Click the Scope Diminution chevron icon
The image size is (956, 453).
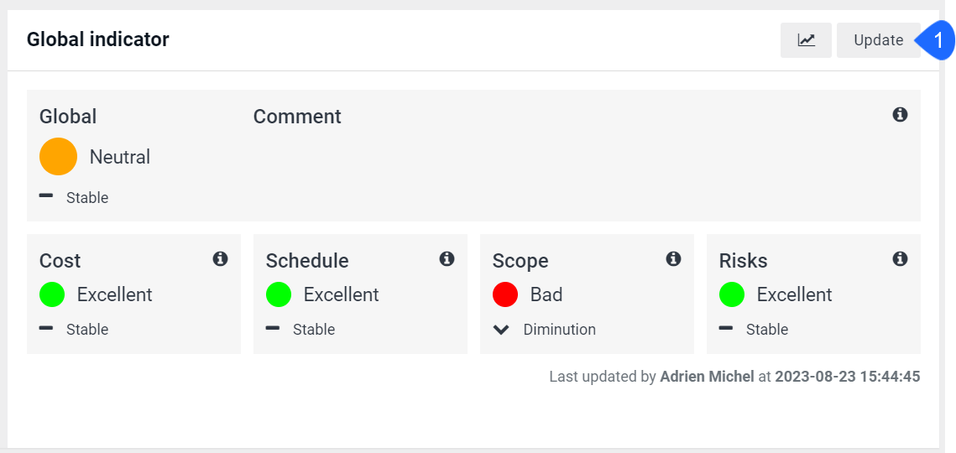(501, 330)
